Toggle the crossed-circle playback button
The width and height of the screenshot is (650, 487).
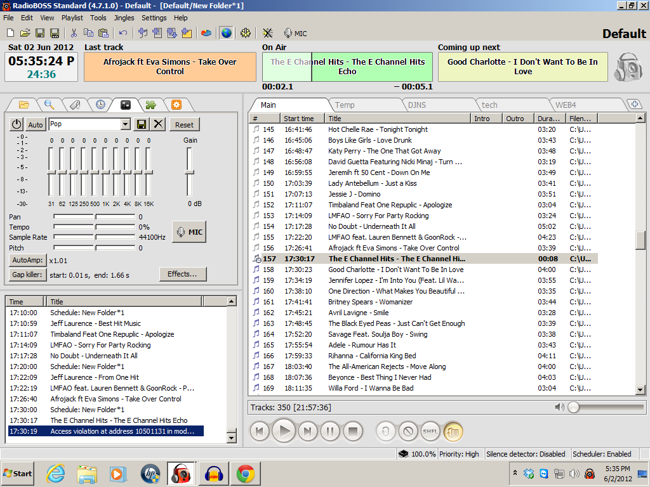(408, 431)
